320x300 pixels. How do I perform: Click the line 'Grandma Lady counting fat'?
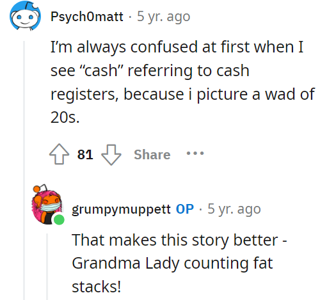click(x=172, y=264)
